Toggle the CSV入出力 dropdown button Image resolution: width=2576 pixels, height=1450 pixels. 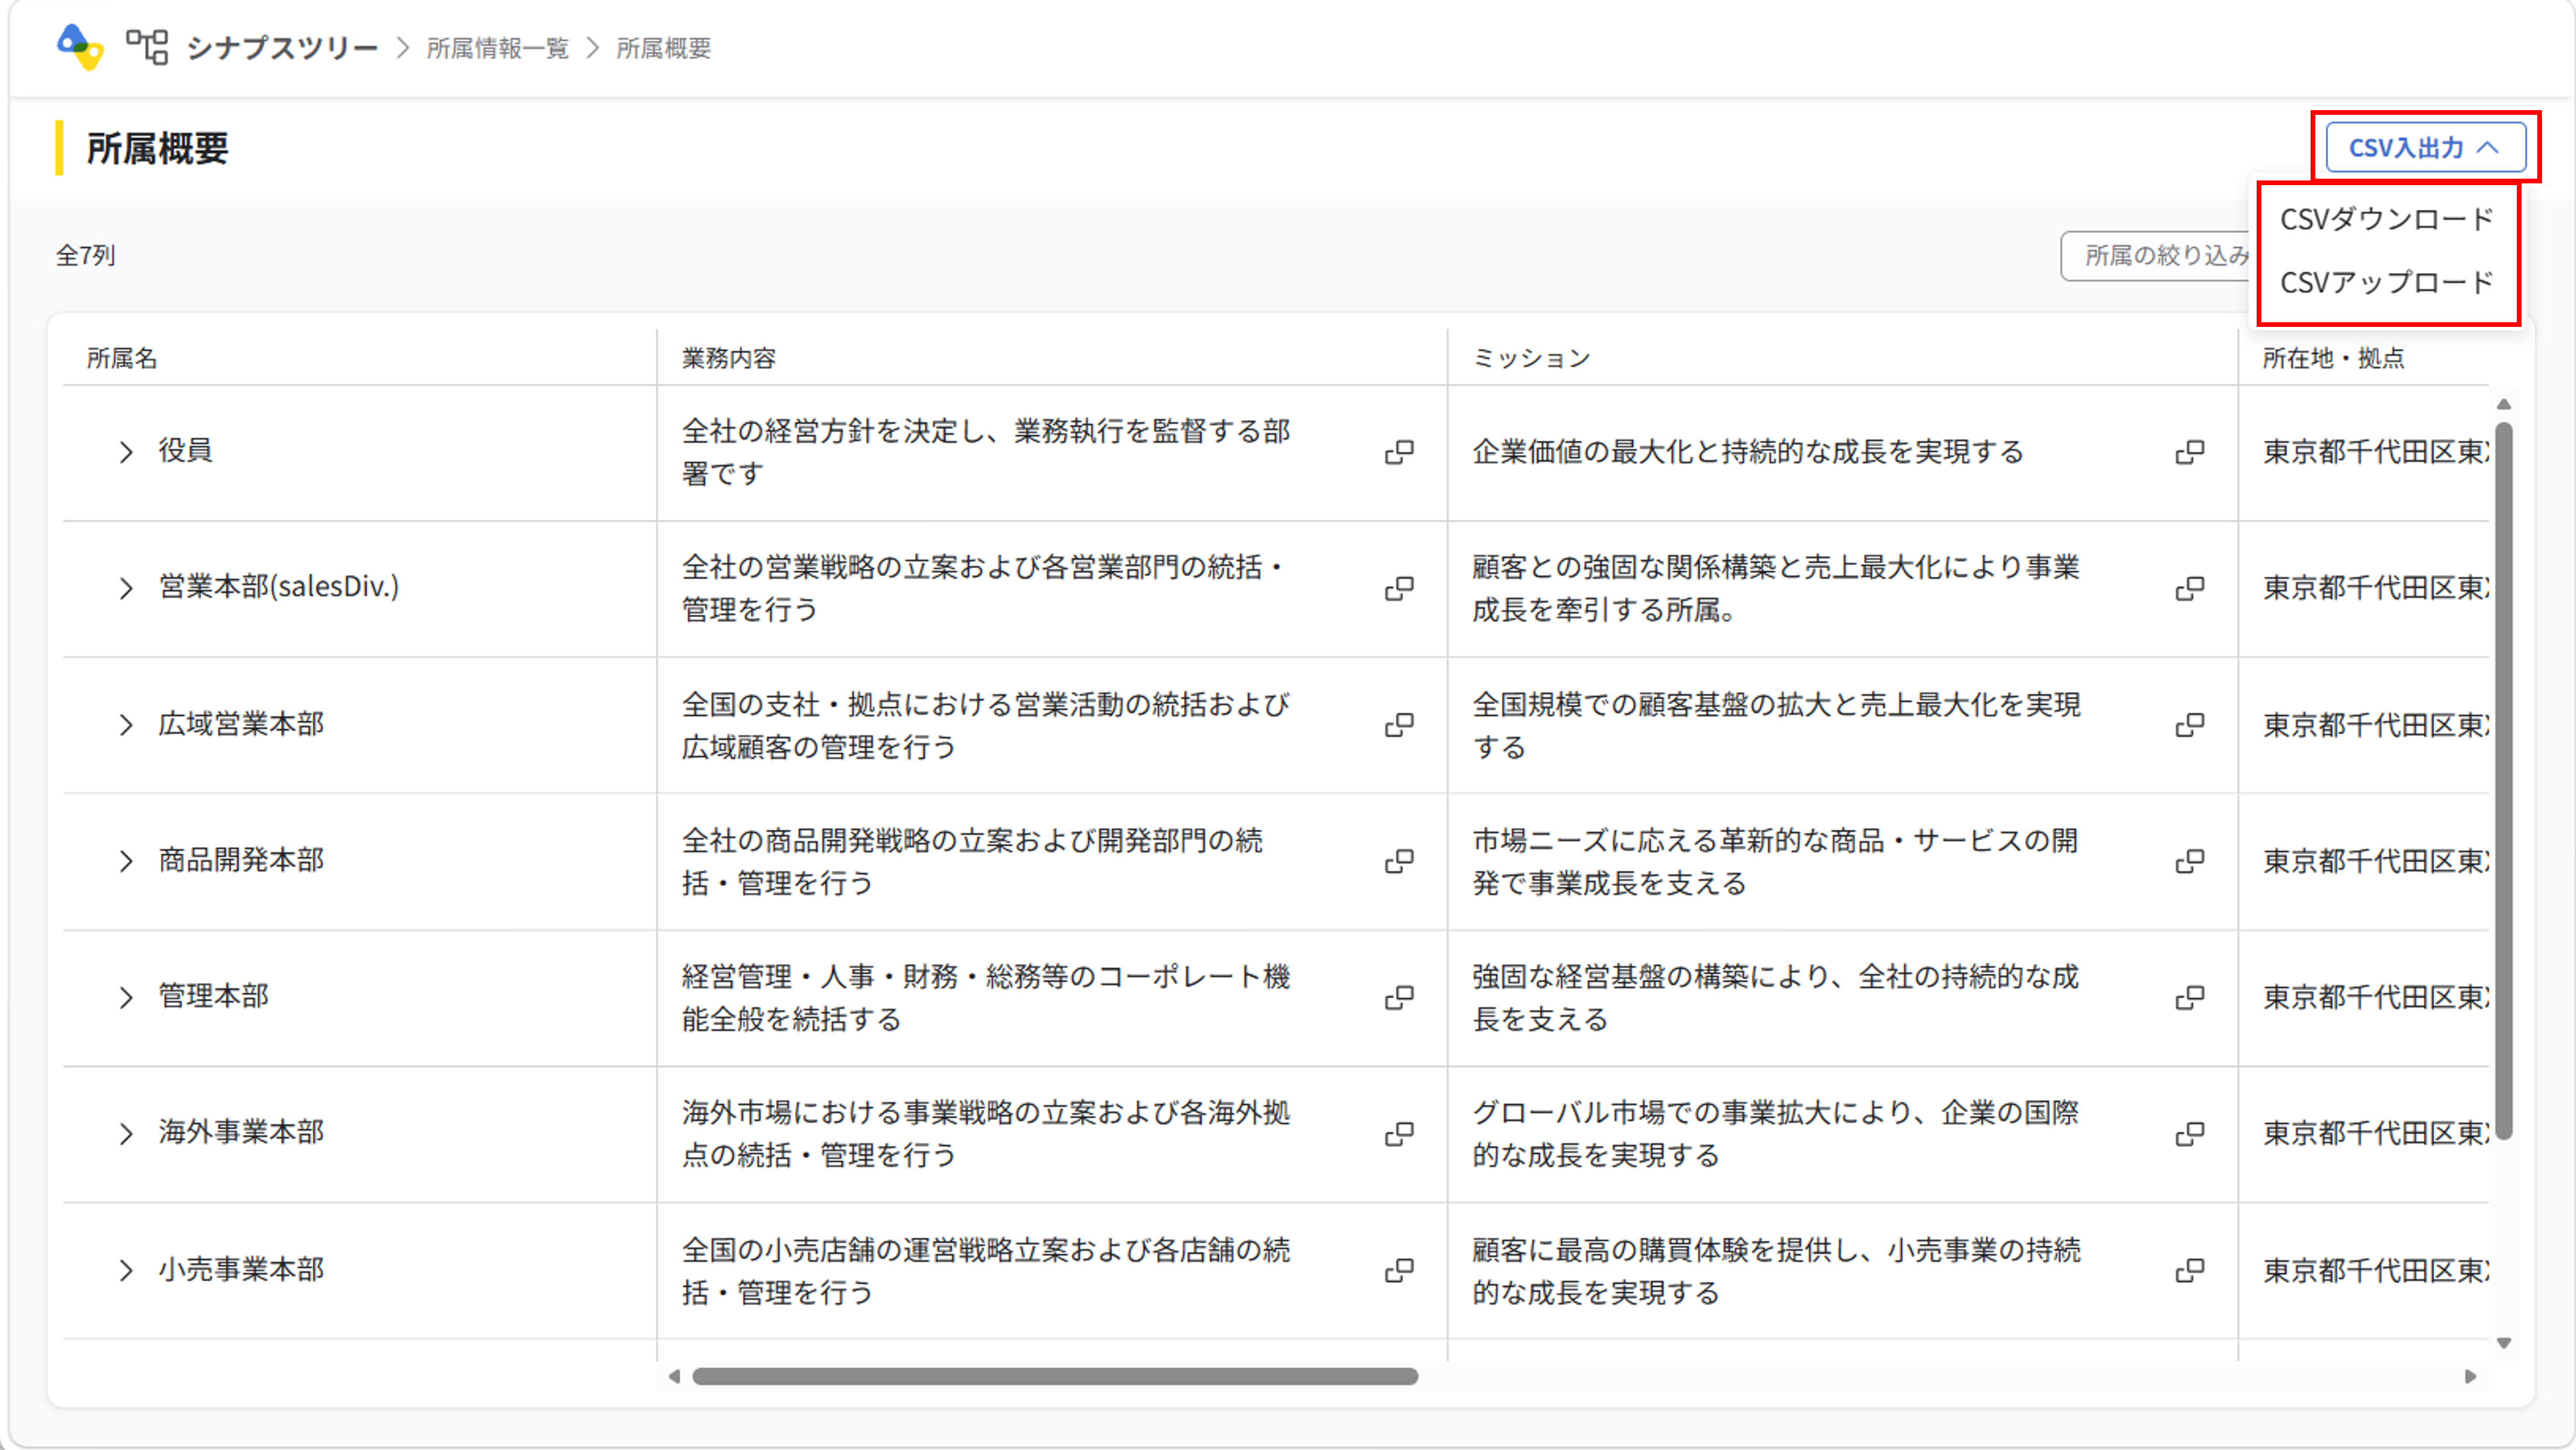[x=2425, y=148]
